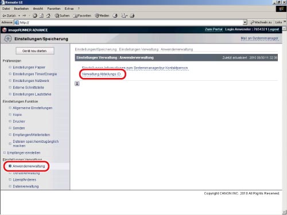The height and width of the screenshot is (215, 287).
Task: Open the Back button history dropdown arrow
Action: 20,15
